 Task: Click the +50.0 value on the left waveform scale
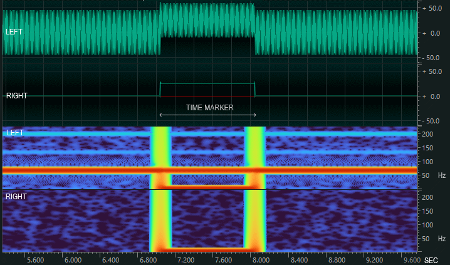pyautogui.click(x=432, y=8)
